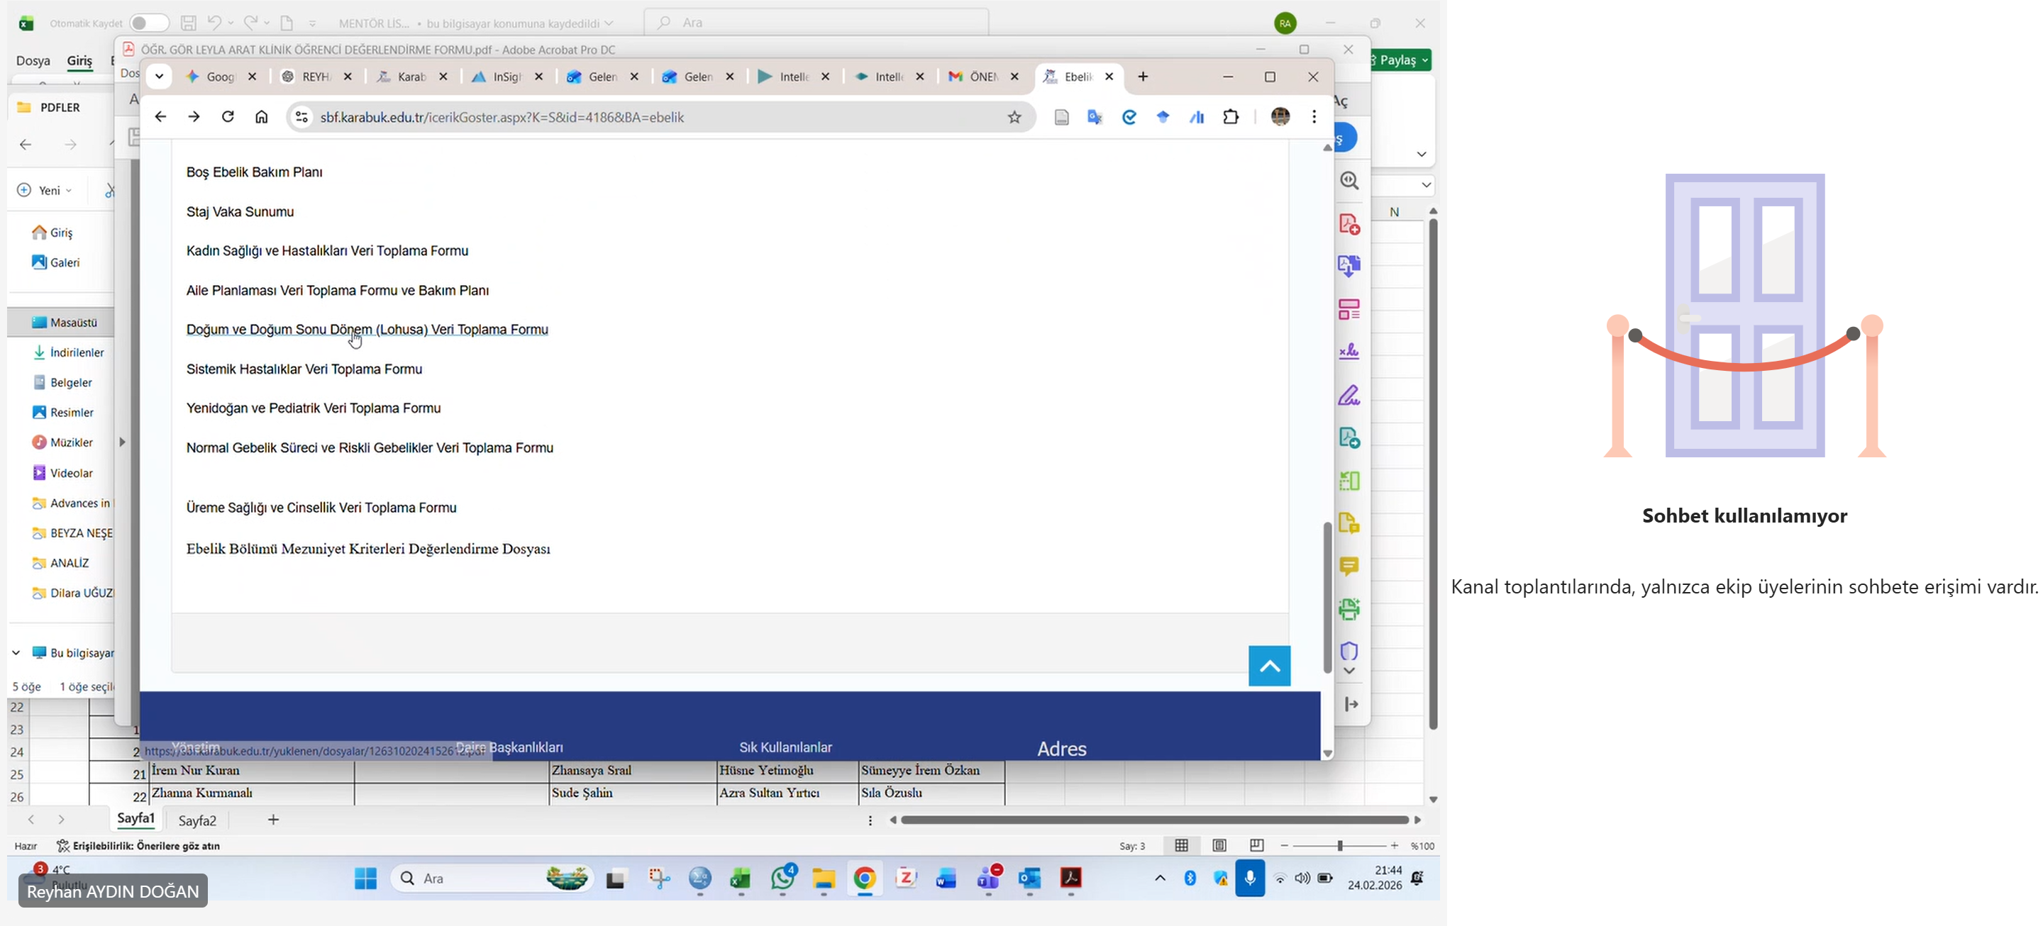Switch to page layout view in status bar
2043x926 pixels.
[1220, 846]
